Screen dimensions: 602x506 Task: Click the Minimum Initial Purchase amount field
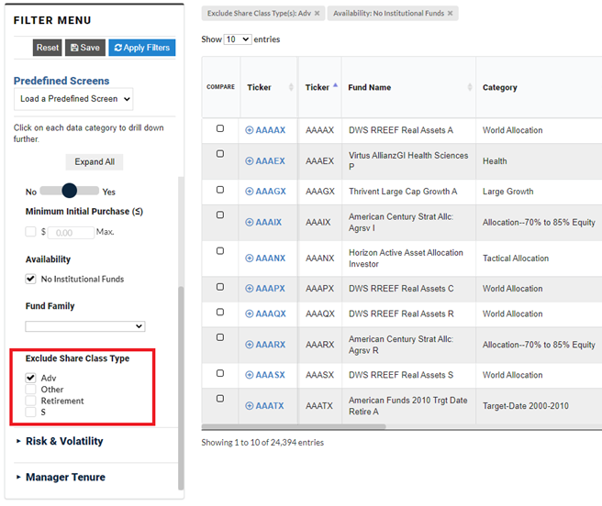pyautogui.click(x=71, y=233)
